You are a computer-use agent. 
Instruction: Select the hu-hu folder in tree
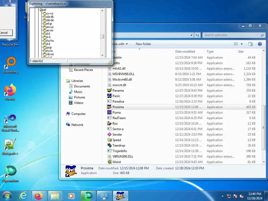coord(48,41)
